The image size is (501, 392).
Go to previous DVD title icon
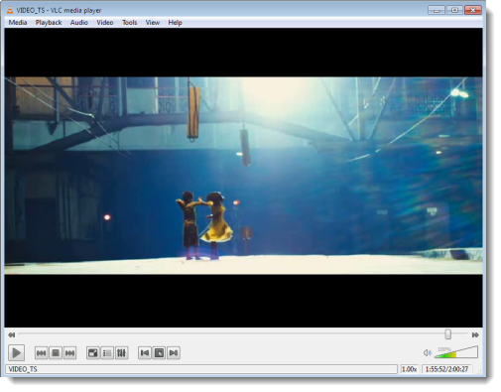145,353
